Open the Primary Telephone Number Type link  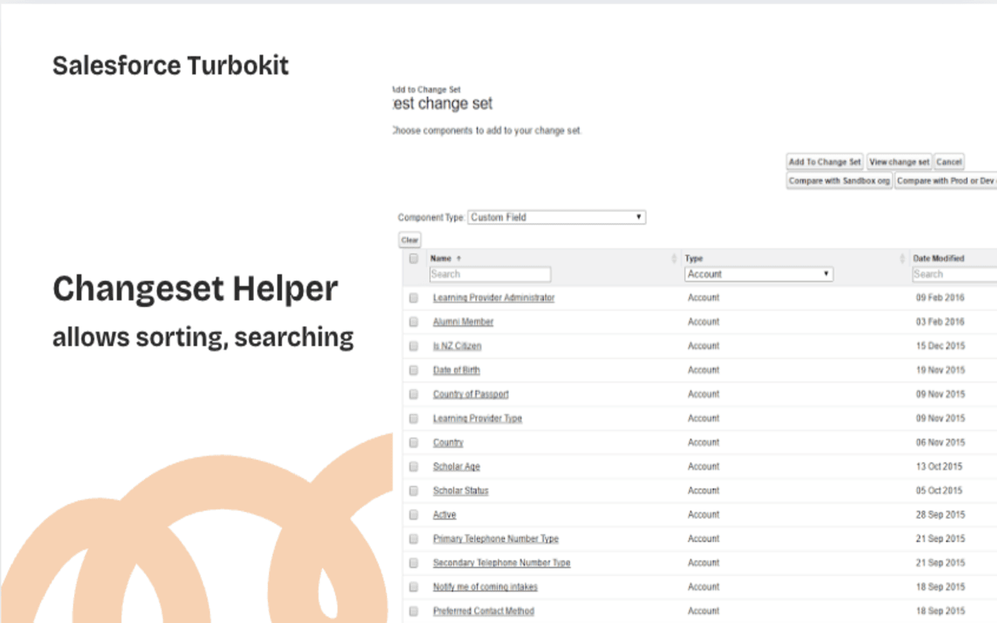[496, 540]
